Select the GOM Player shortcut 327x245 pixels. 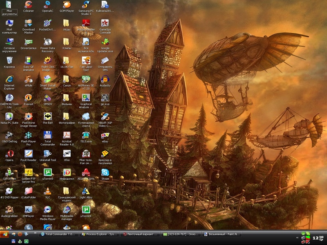tap(67, 4)
